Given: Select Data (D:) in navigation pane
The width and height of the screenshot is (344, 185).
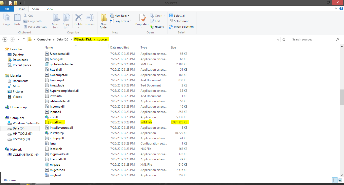Looking at the screenshot, I should (x=19, y=128).
